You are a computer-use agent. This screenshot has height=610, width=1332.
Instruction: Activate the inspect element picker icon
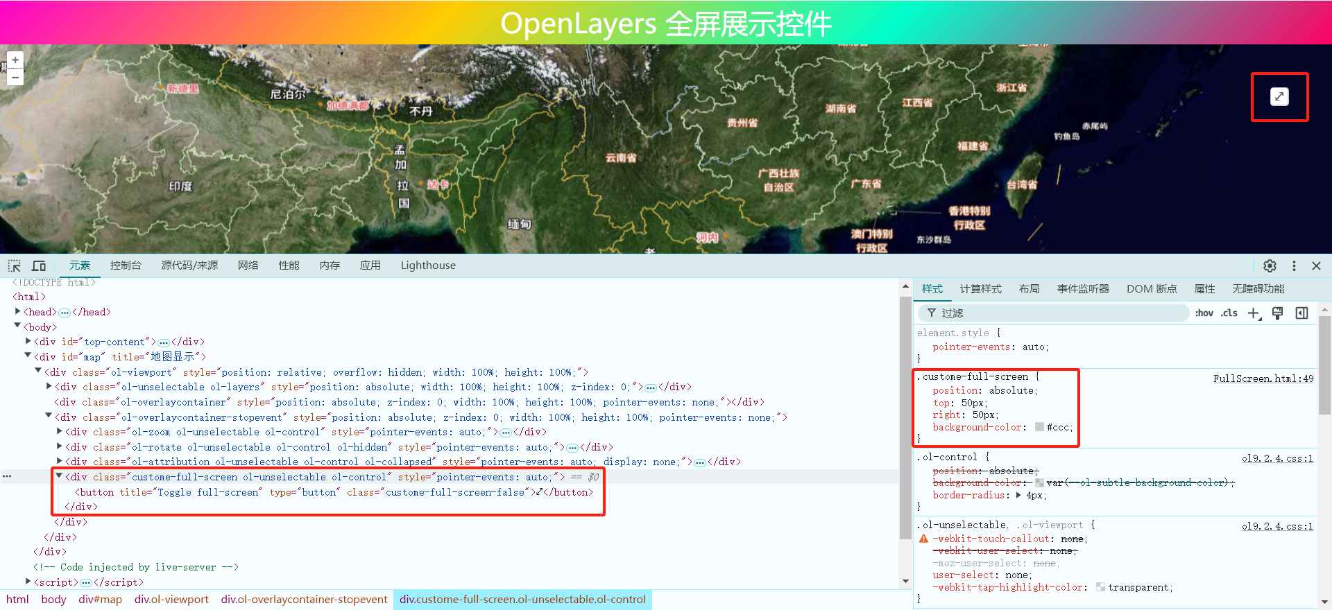pyautogui.click(x=15, y=265)
